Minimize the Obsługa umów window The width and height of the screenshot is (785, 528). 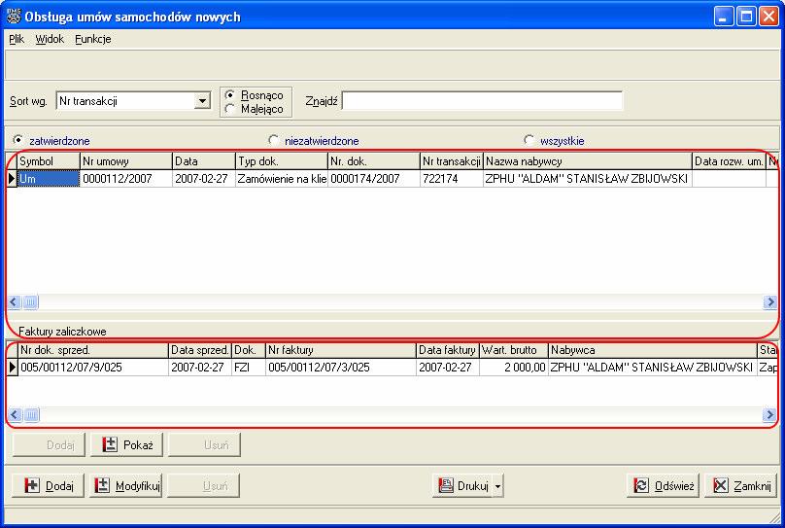[x=723, y=17]
